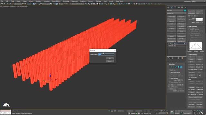Click the Object Name field in Explode dialog
Image resolution: width=206 pixels, height=115 pixels.
click(106, 54)
